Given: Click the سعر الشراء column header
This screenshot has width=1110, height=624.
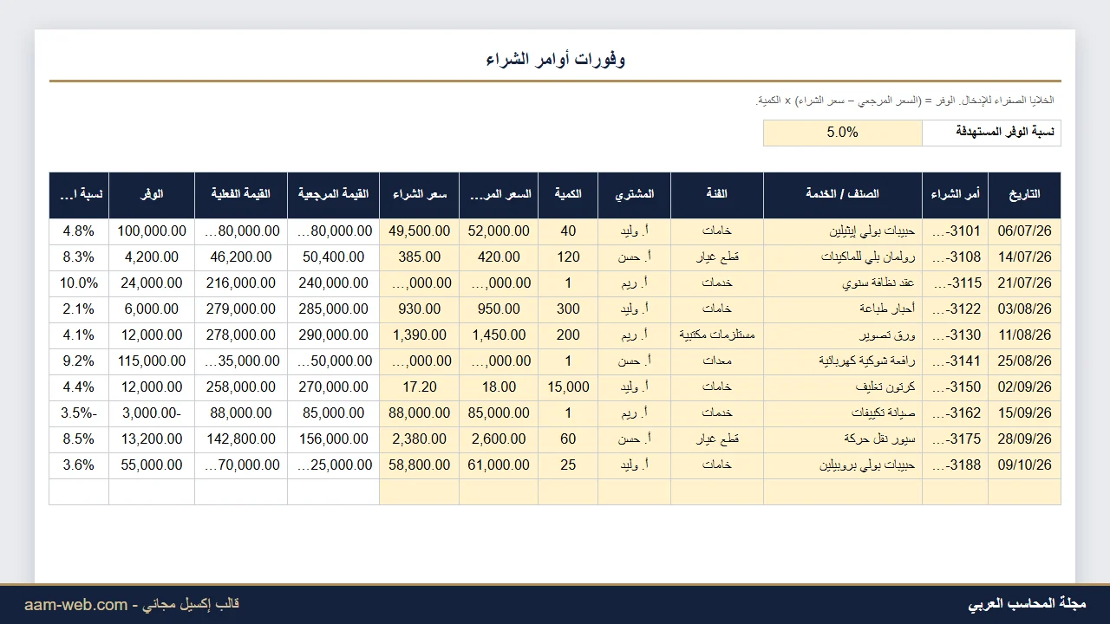Looking at the screenshot, I should 420,195.
